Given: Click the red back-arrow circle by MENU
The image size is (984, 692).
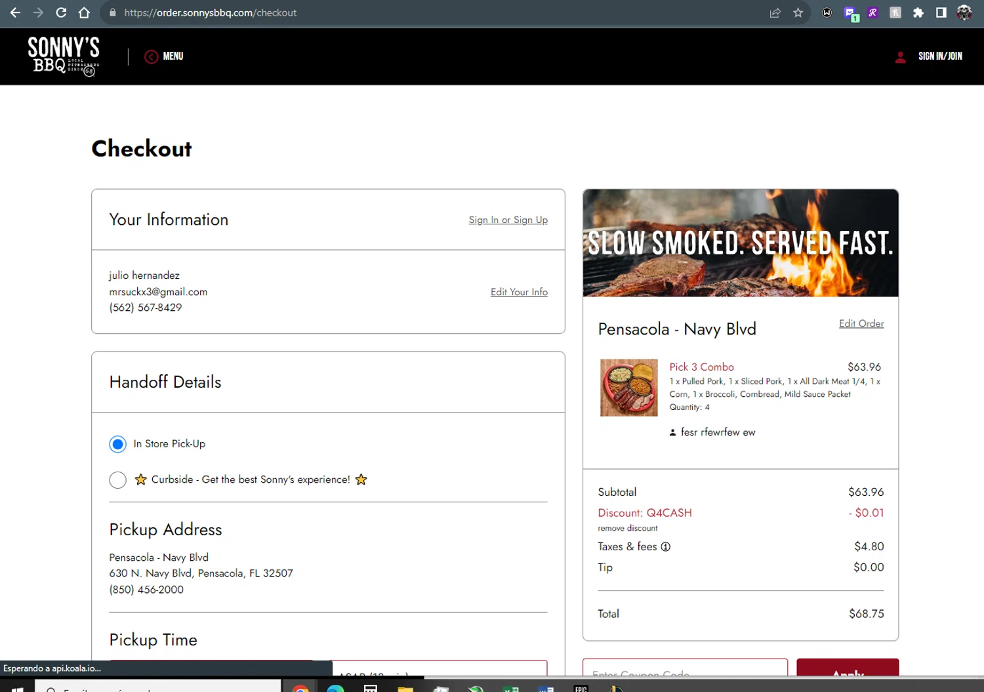Looking at the screenshot, I should 152,56.
